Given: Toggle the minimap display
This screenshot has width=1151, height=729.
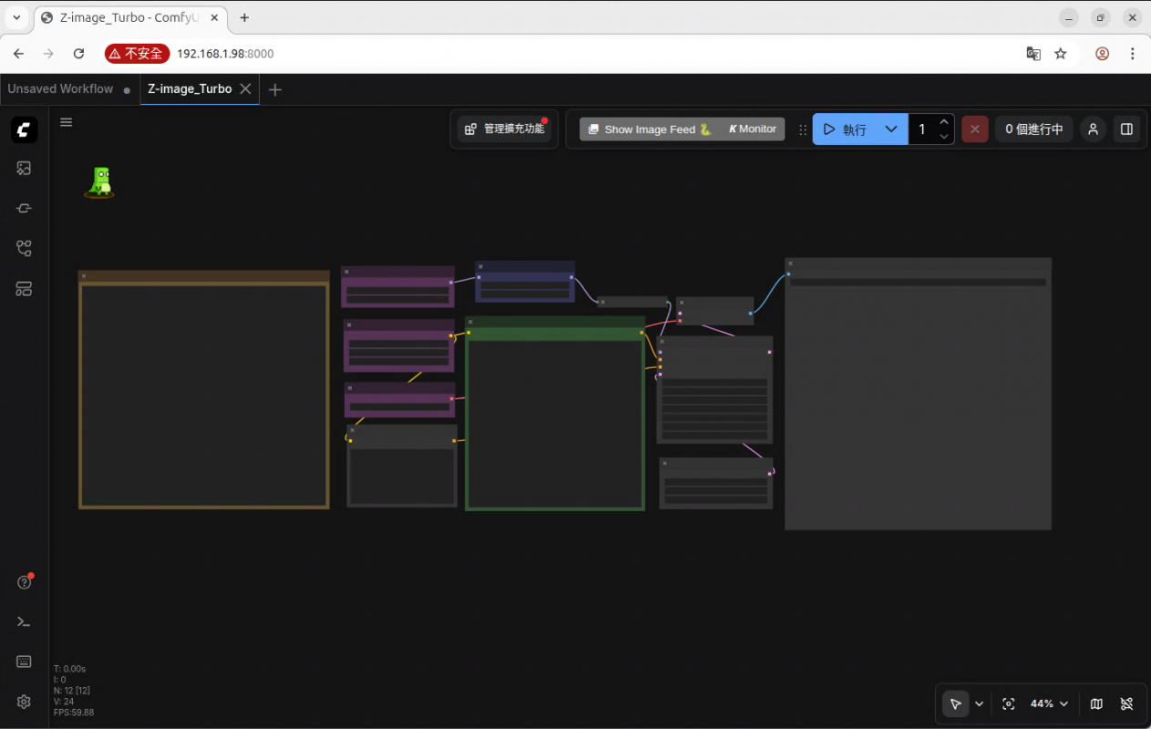Looking at the screenshot, I should (x=1096, y=704).
